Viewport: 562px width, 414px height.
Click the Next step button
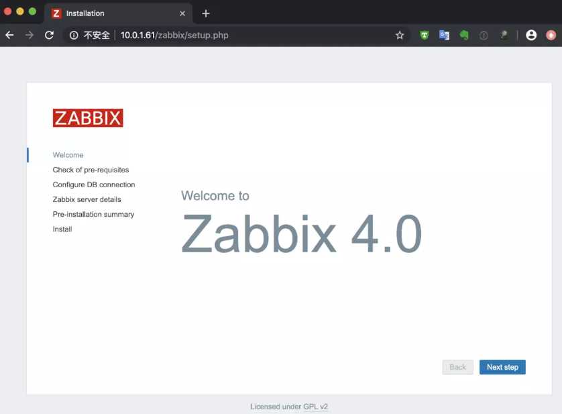pyautogui.click(x=502, y=367)
